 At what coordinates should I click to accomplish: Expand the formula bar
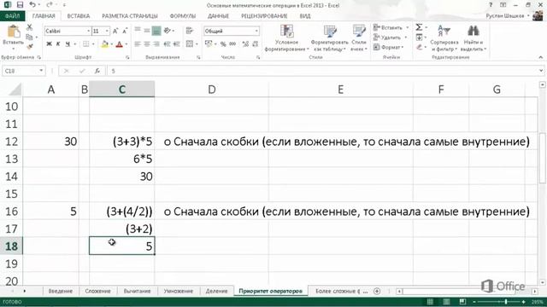(541, 71)
